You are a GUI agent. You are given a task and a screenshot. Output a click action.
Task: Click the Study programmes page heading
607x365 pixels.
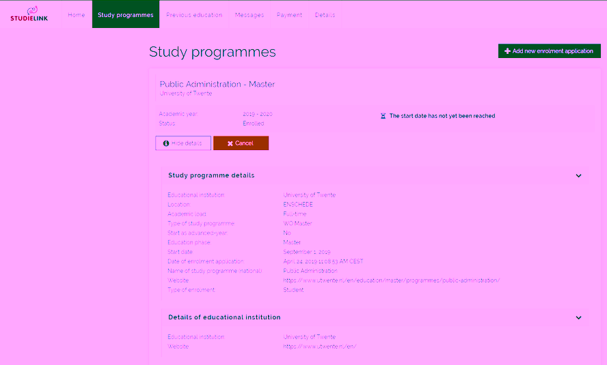pos(212,52)
